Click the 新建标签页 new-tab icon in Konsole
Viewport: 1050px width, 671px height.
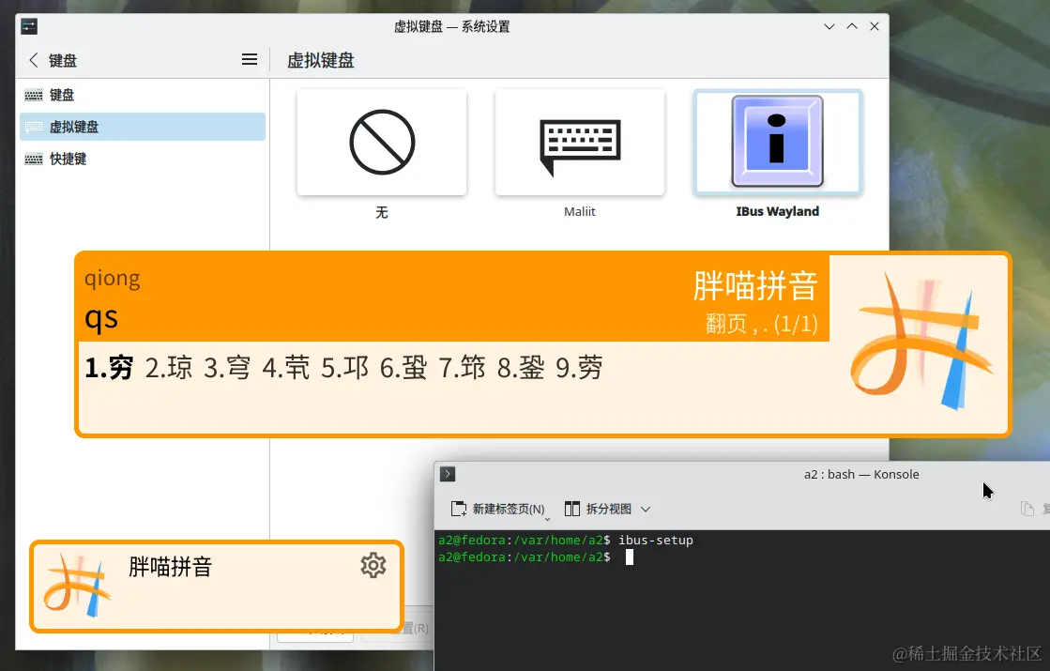coord(459,508)
